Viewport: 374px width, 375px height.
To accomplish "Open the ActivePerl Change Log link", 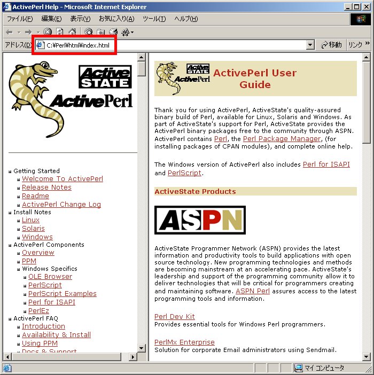I will click(x=61, y=205).
